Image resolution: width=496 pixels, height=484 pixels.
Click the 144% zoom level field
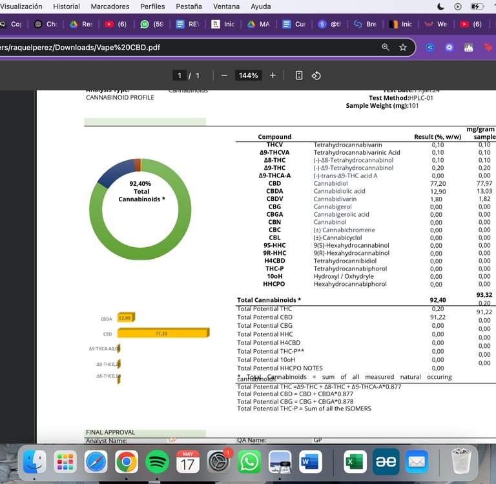(x=248, y=76)
